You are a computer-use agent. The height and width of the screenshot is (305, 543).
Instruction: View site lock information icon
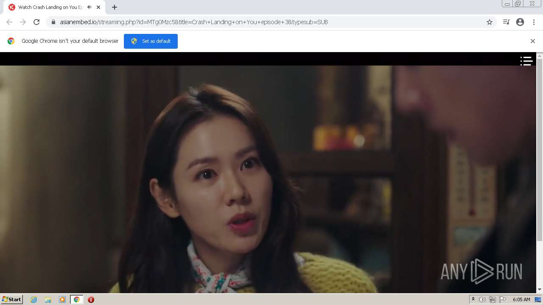tap(53, 22)
